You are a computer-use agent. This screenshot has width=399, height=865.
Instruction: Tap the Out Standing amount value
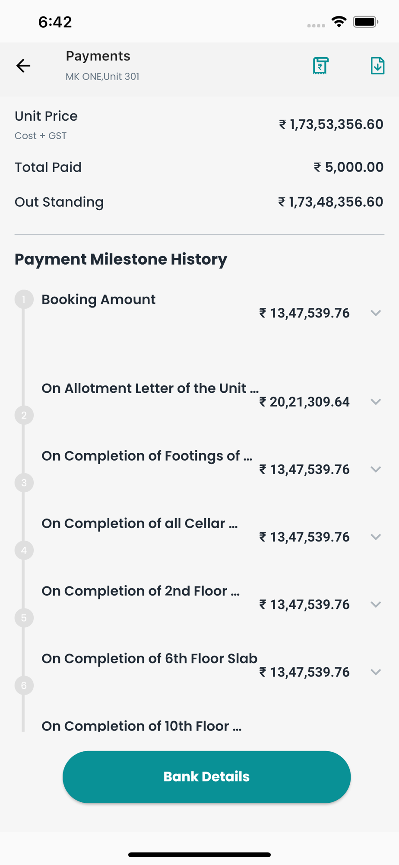[x=330, y=202]
